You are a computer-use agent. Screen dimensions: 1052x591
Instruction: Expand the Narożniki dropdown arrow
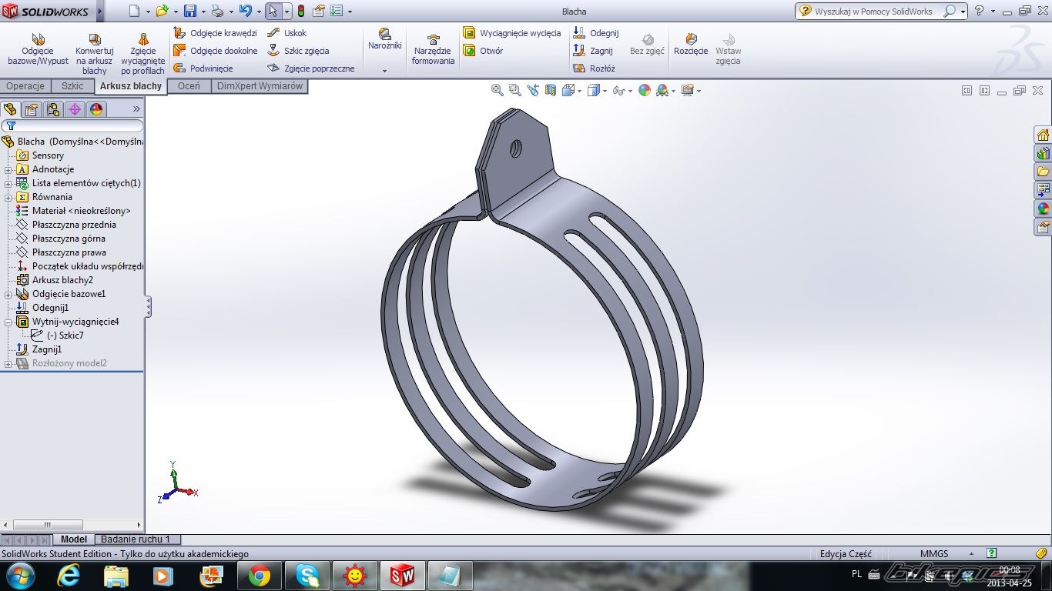click(x=384, y=71)
